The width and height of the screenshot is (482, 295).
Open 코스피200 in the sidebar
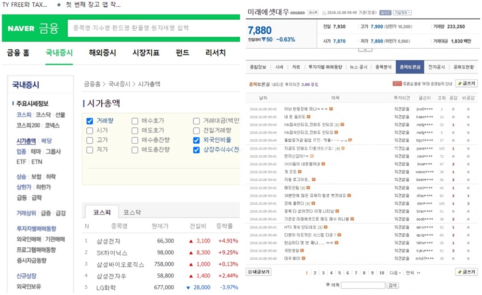[28, 125]
